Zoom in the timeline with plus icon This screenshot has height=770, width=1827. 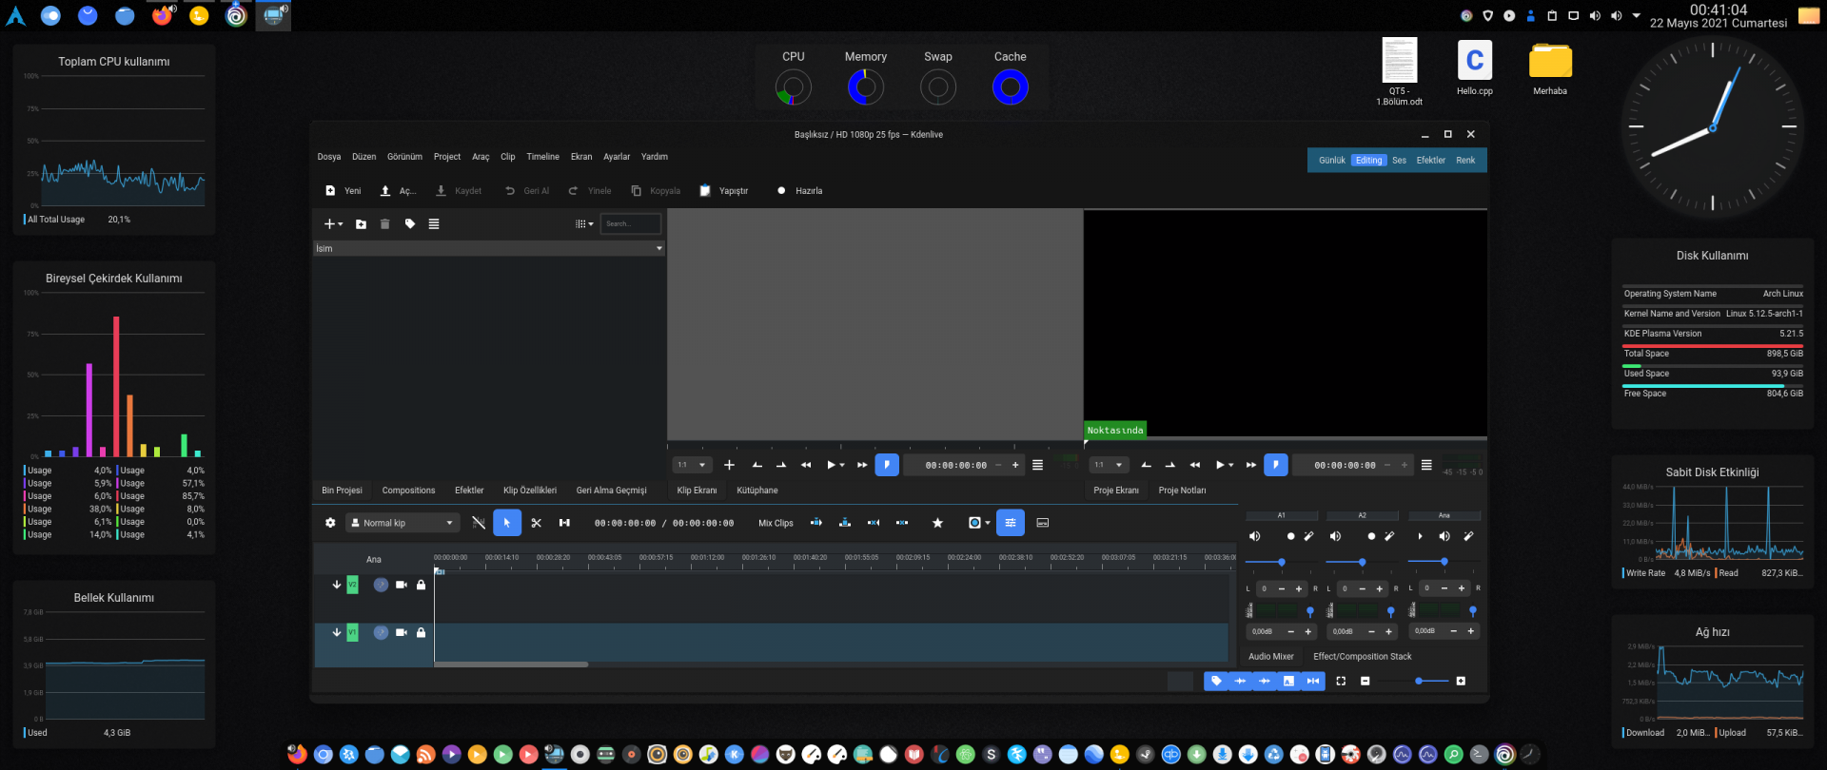pyautogui.click(x=1461, y=681)
